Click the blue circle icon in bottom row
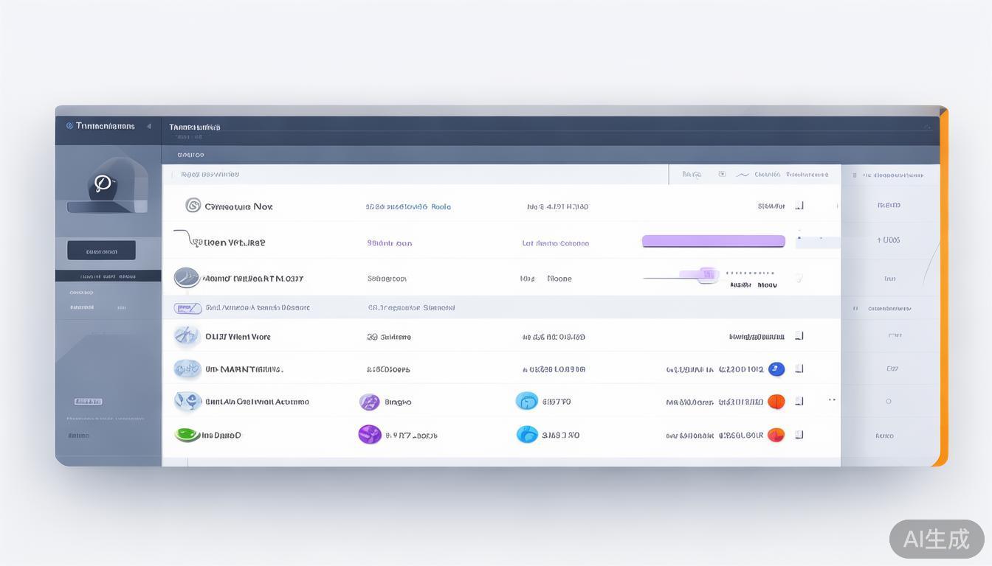Image resolution: width=992 pixels, height=566 pixels. tap(527, 435)
